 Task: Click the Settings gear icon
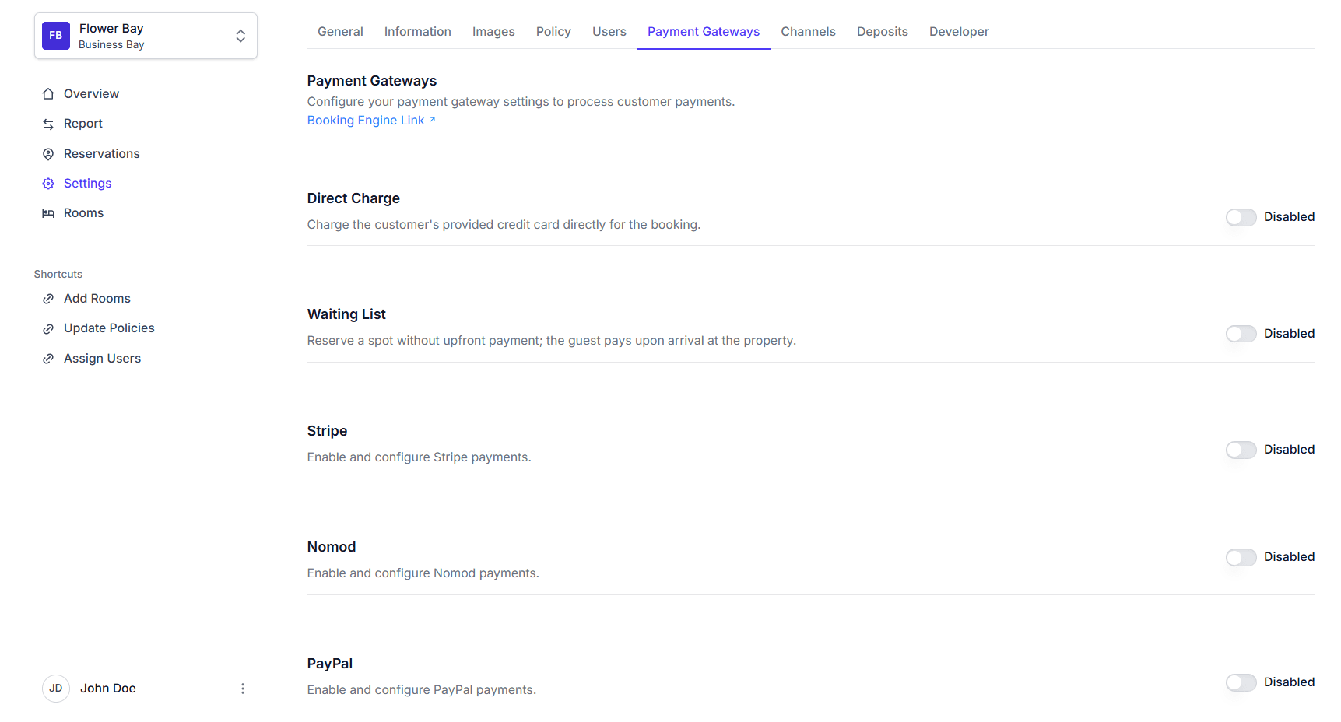point(48,184)
